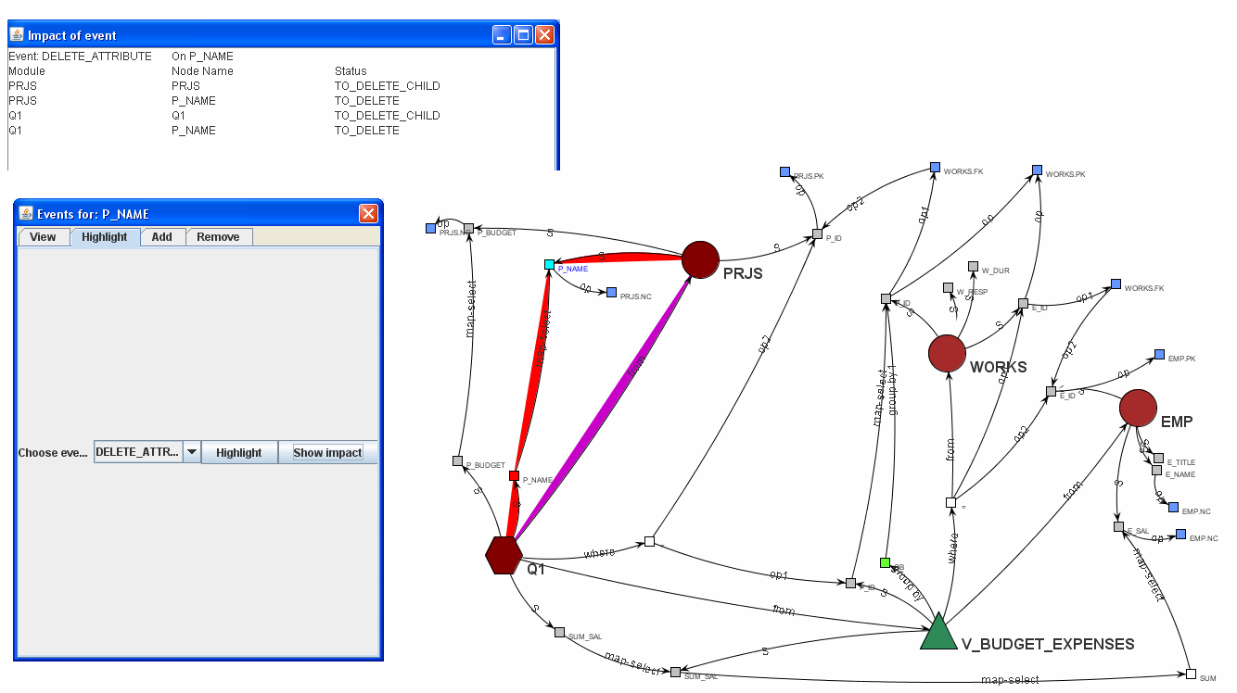The width and height of the screenshot is (1237, 693).
Task: Click the 'Status' column header text
Action: coord(351,71)
